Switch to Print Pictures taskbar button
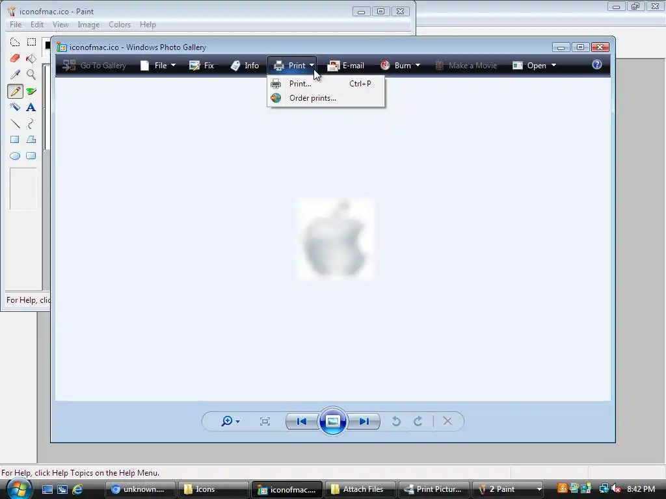666x499 pixels. pos(434,489)
